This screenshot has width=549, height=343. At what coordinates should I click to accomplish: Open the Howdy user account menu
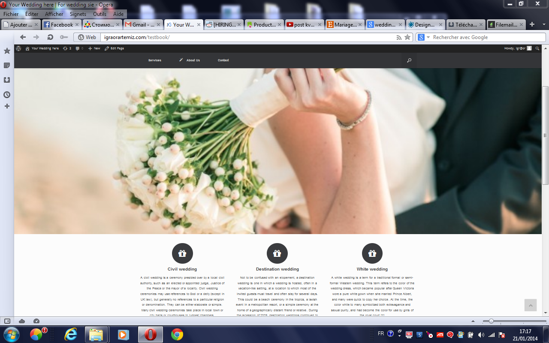(x=518, y=48)
